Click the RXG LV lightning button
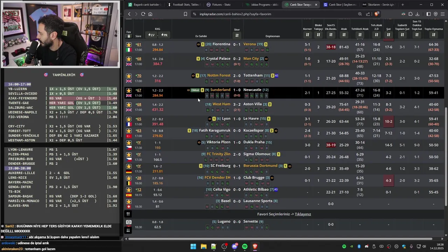The width and height of the screenshot is (448, 252). (151, 35)
